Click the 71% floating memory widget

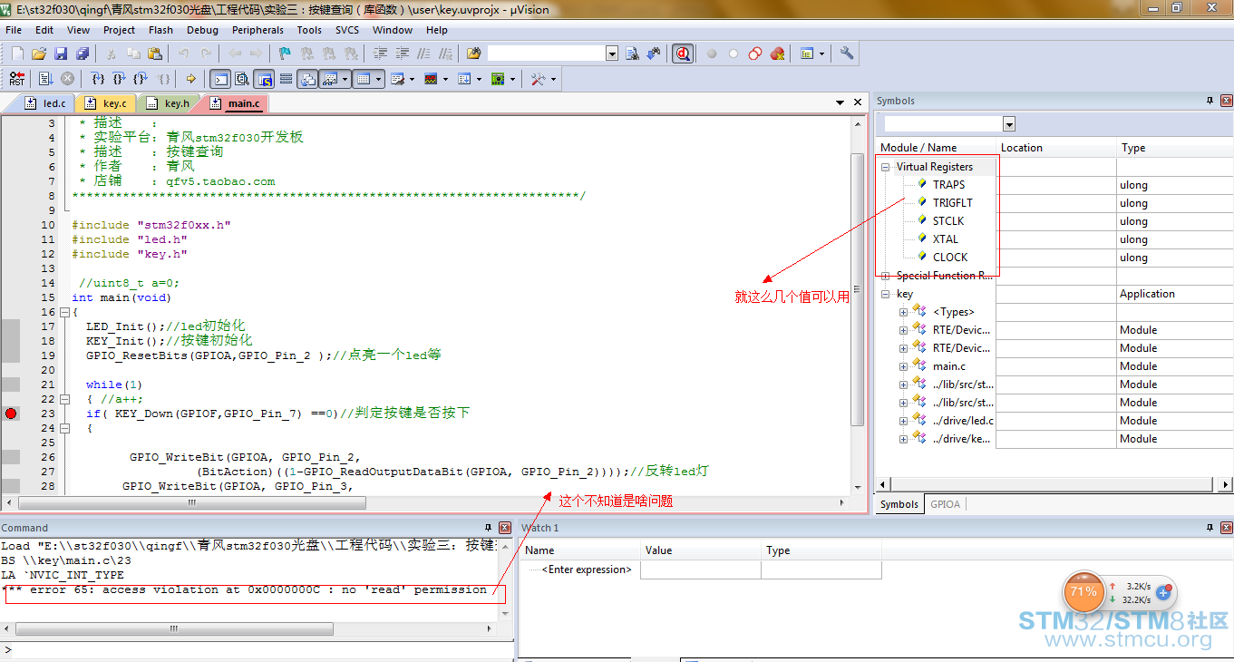tap(1083, 592)
